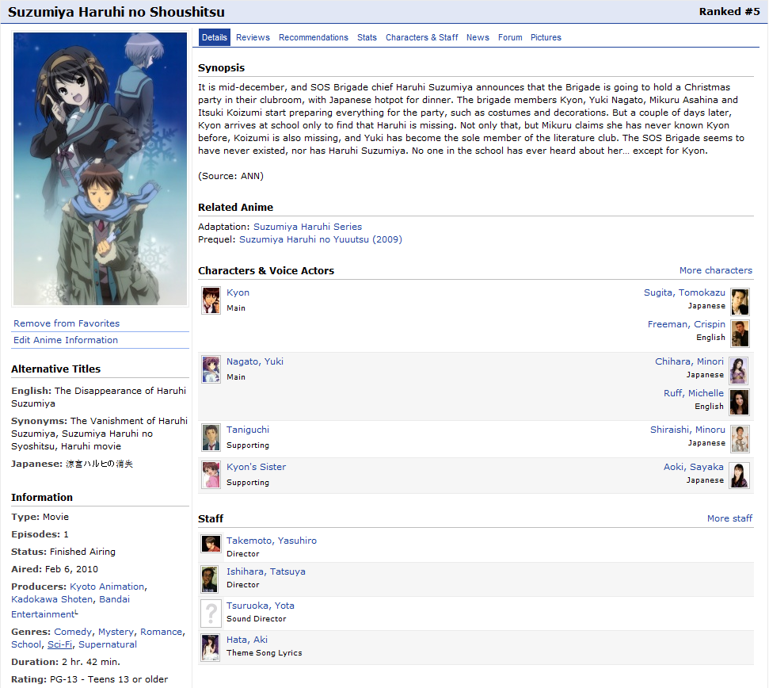This screenshot has width=769, height=688.
Task: Open voice actor Shiraishi, Minoru
Action: (x=687, y=430)
